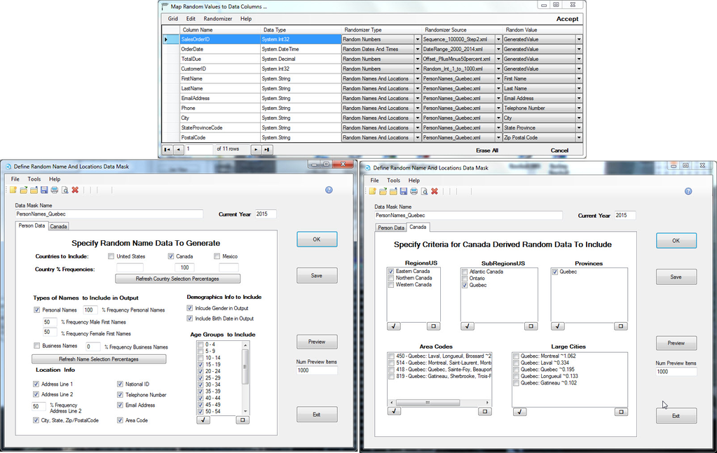Click Refresh Country Selection Percentages button
Viewport: 717px width, 453px height.
[x=177, y=279]
